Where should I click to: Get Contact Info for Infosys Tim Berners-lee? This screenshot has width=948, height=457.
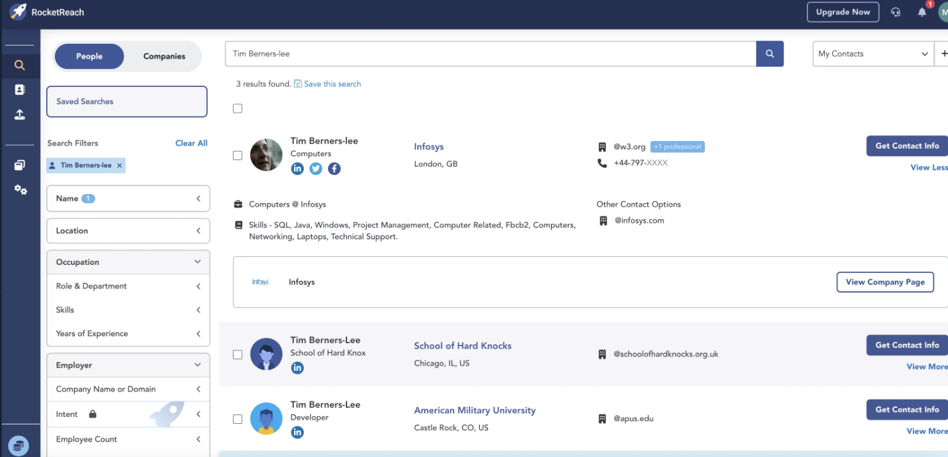(907, 146)
